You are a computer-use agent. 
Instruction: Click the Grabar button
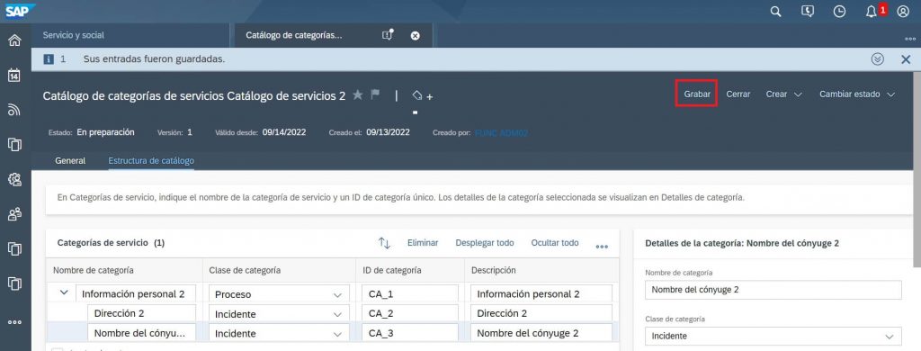click(x=697, y=94)
